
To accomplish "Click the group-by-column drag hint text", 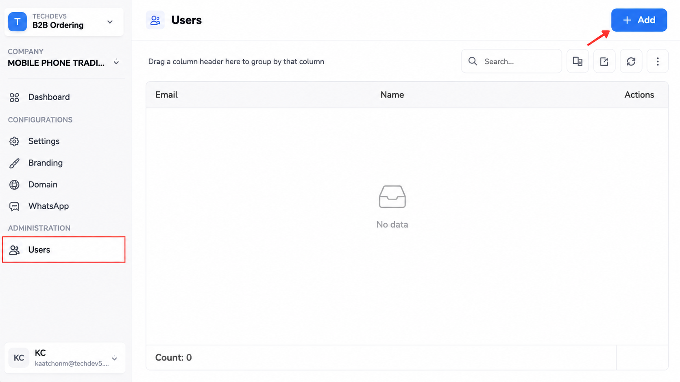I will (x=236, y=62).
